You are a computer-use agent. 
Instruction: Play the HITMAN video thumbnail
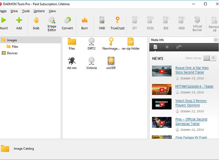click(162, 89)
